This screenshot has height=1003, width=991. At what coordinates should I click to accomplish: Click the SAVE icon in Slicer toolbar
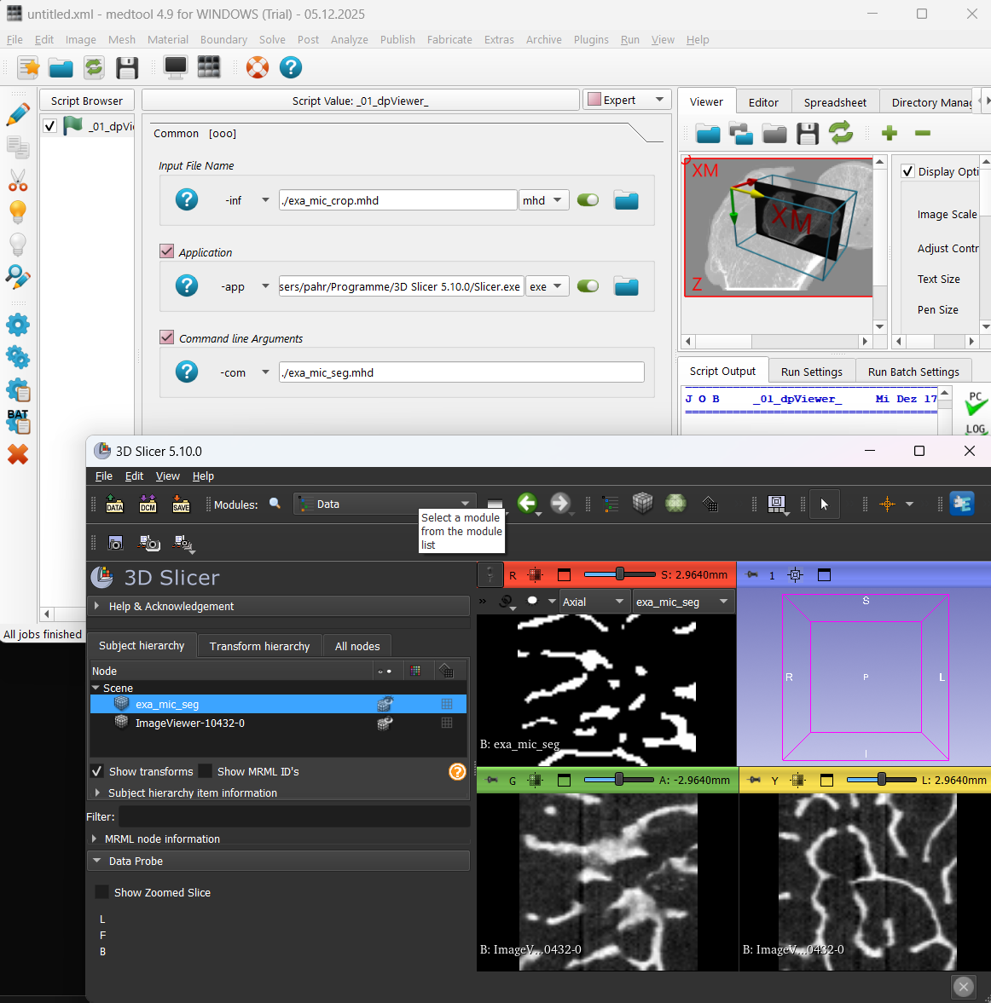pos(181,504)
